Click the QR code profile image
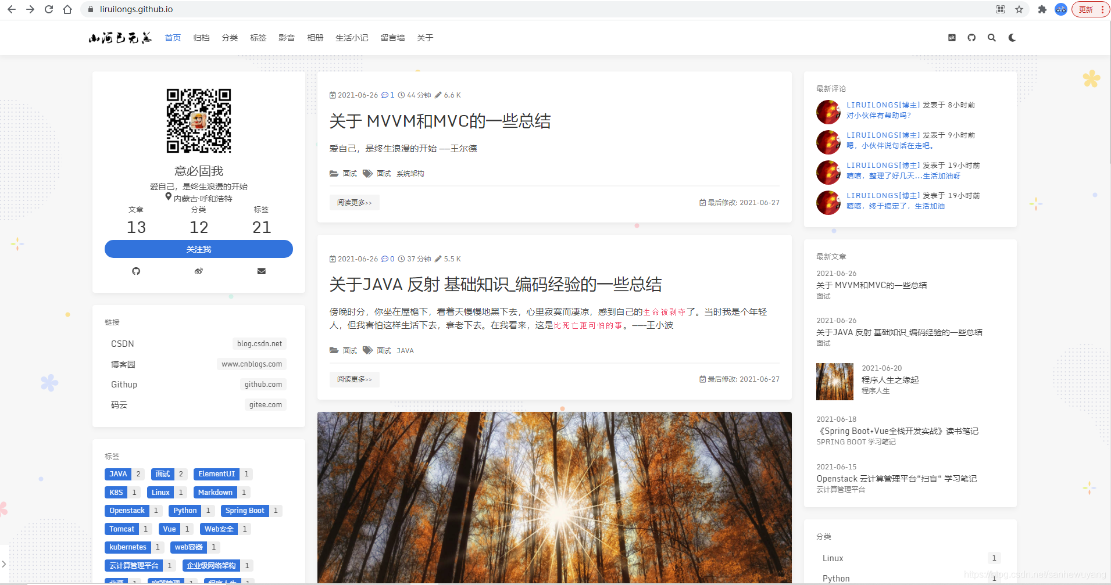This screenshot has width=1111, height=585. click(198, 120)
